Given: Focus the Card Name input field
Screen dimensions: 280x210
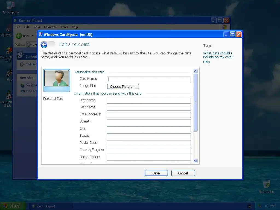Looking at the screenshot, I should (x=149, y=79).
